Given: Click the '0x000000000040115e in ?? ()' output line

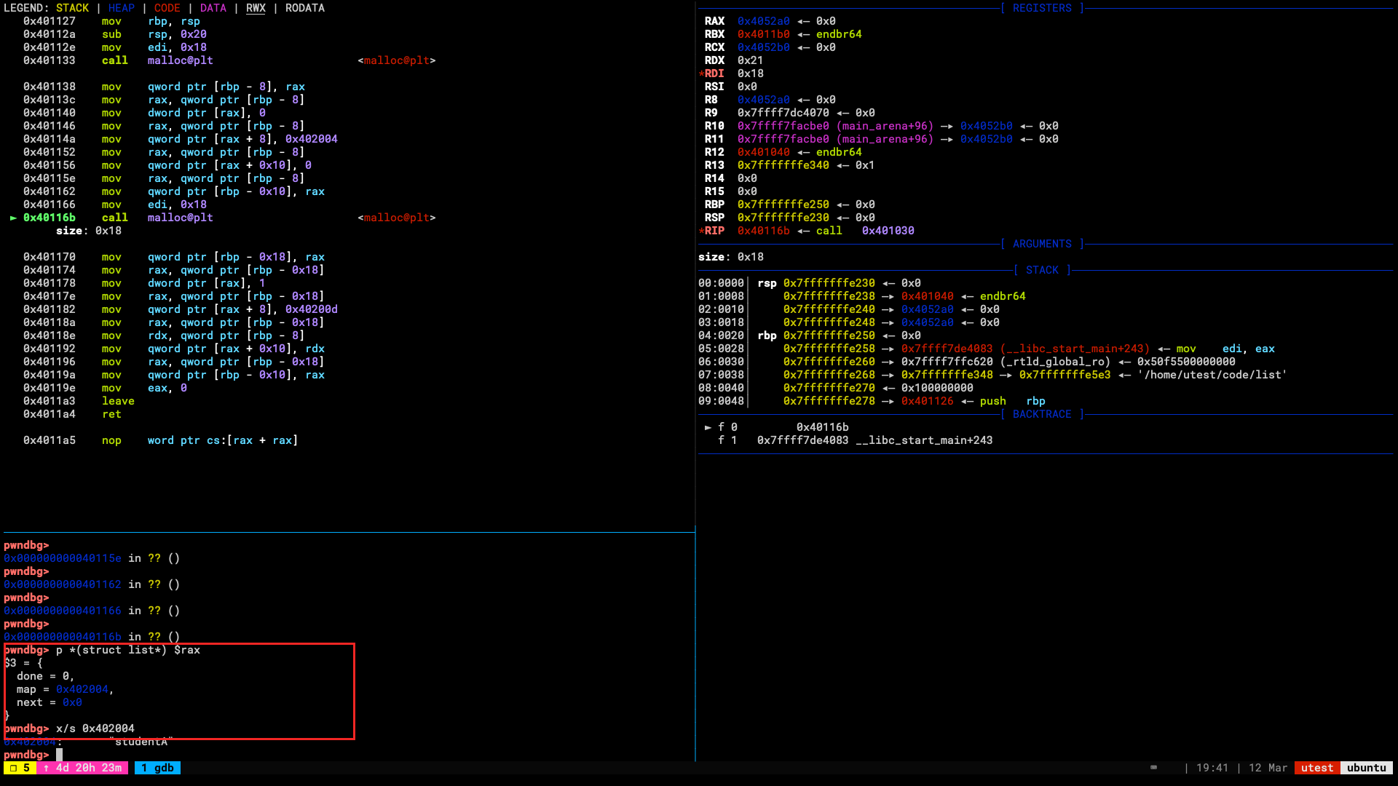Looking at the screenshot, I should click(x=92, y=558).
